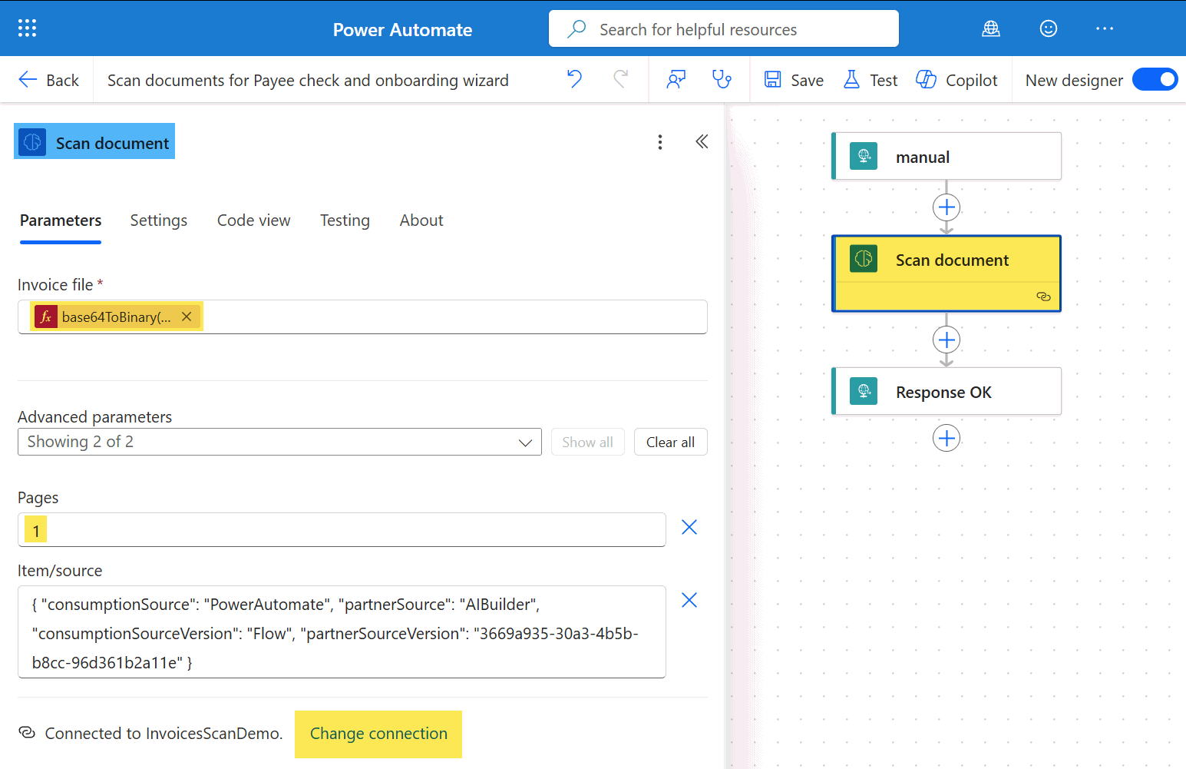The width and height of the screenshot is (1186, 769).
Task: Click the Clear all button
Action: click(x=670, y=442)
